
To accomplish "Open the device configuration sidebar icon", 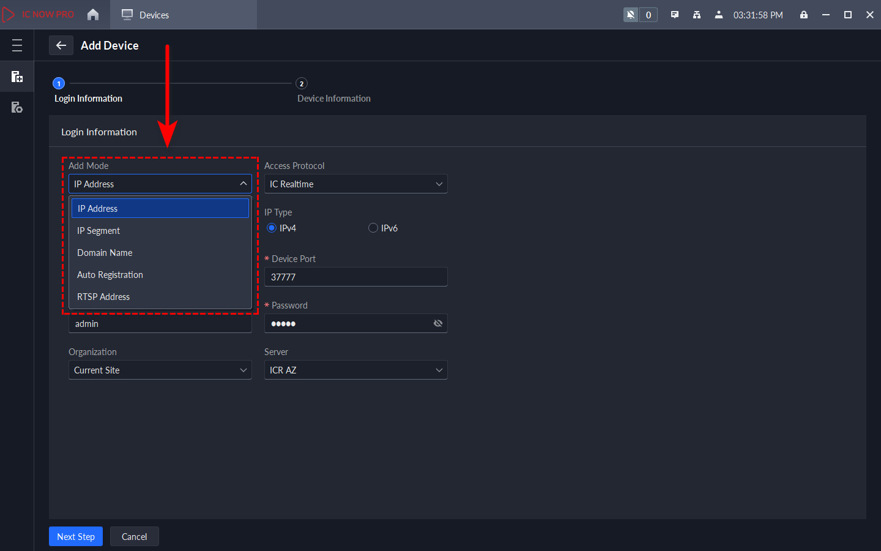I will (x=17, y=108).
